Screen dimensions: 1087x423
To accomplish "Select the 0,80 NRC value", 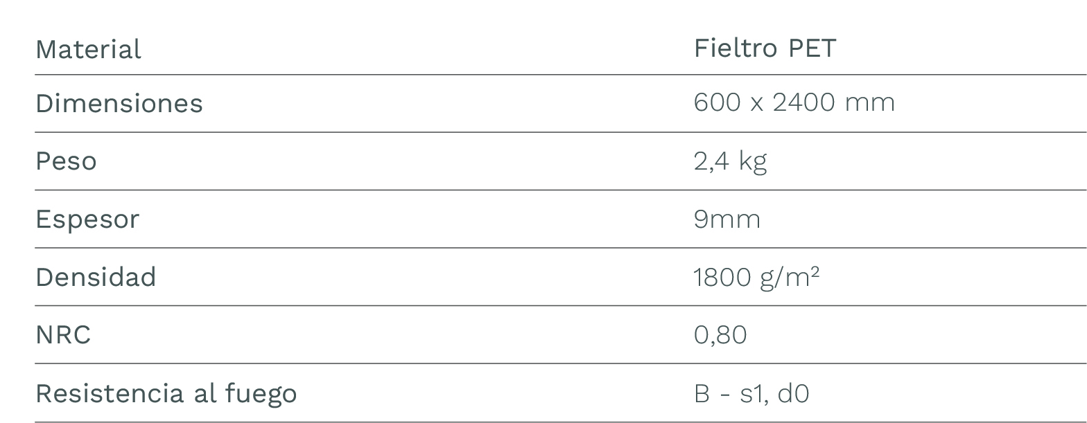I will point(720,335).
